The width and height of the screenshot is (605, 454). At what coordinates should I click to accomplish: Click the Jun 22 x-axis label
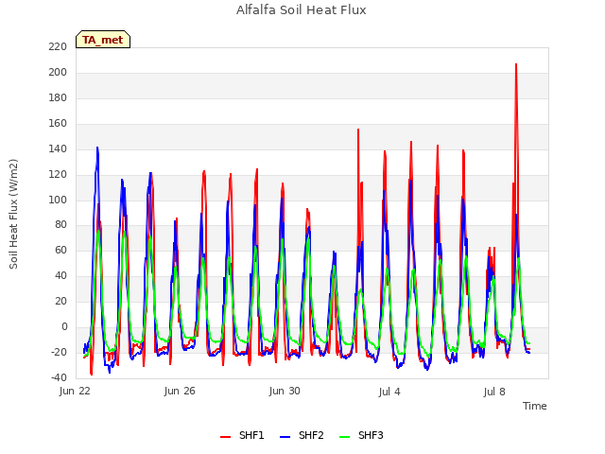[x=75, y=391]
